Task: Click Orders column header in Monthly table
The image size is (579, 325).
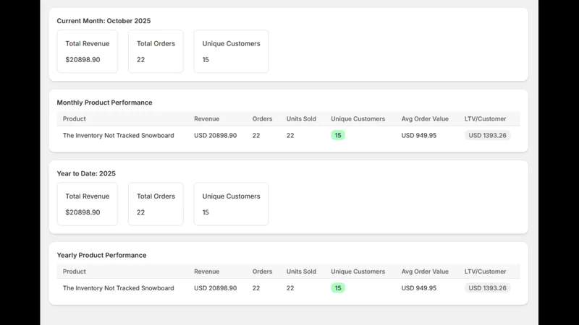Action: click(262, 118)
